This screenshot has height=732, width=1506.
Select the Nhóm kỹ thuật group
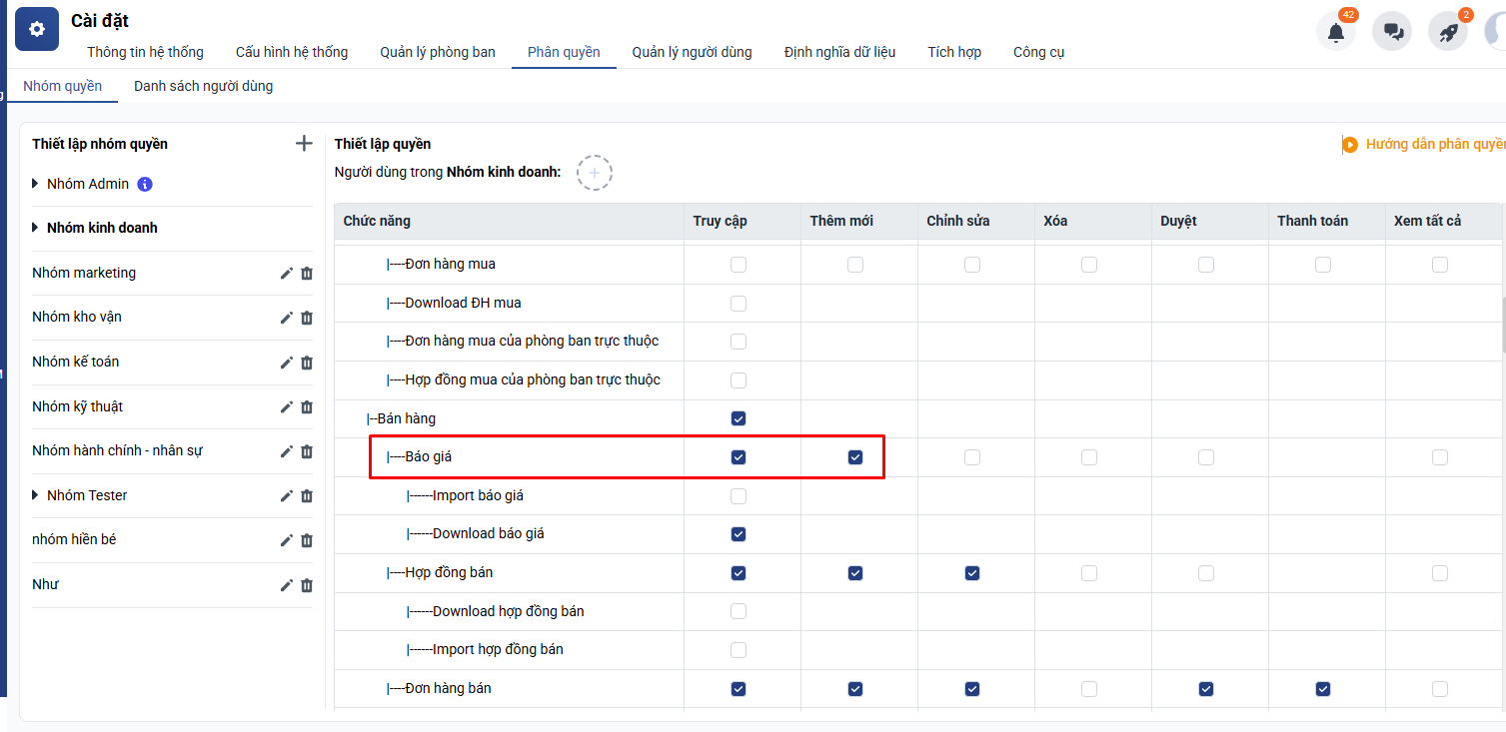pyautogui.click(x=78, y=406)
